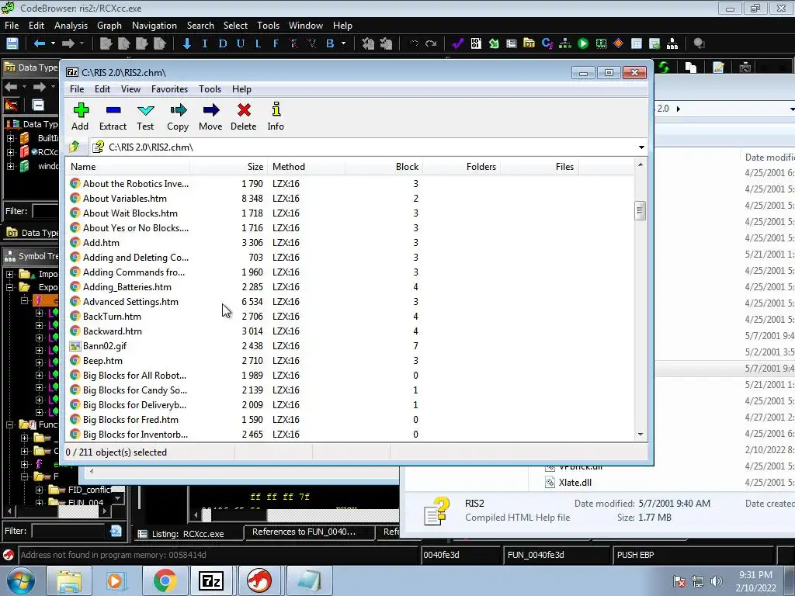Click the 7-Zip scrollbar down arrow
The height and width of the screenshot is (596, 795).
pyautogui.click(x=640, y=435)
